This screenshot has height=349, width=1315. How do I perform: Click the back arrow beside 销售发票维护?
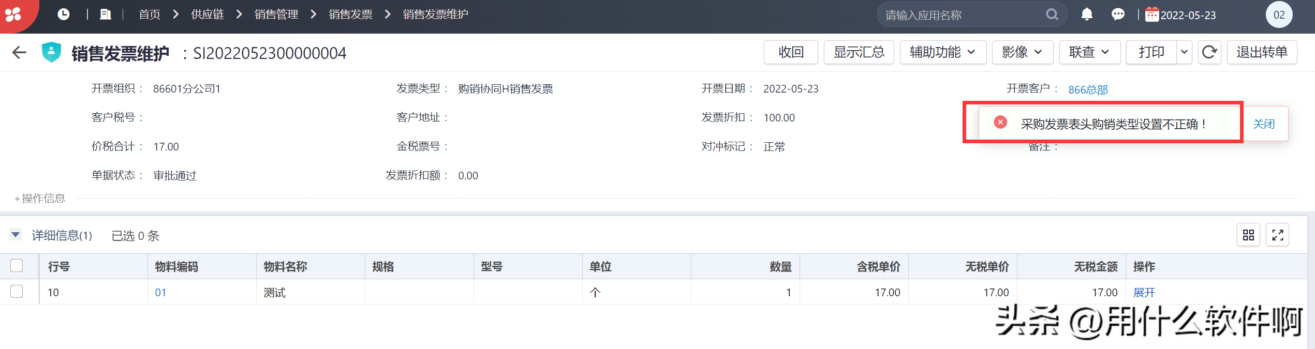tap(19, 52)
